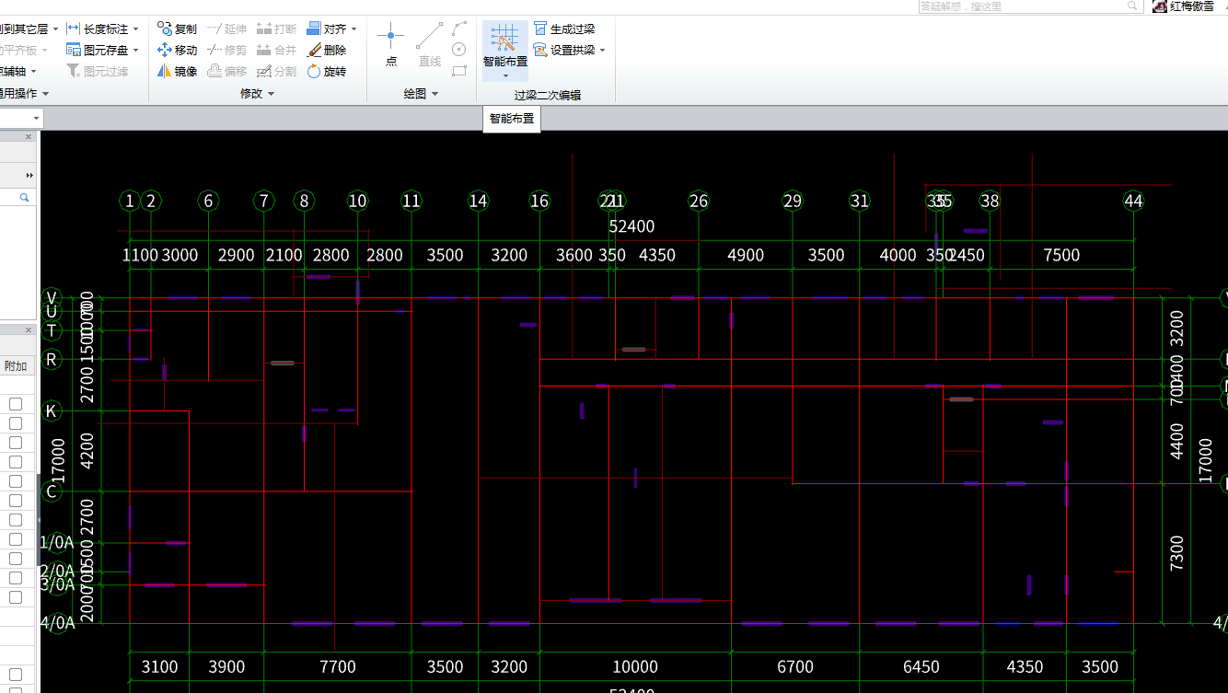The width and height of the screenshot is (1228, 693).
Task: Tick the topmost checkbox under 附加 column
Action: (x=16, y=404)
